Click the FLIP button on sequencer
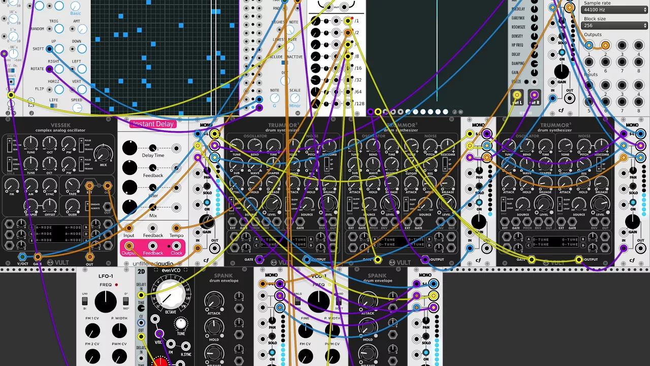 pyautogui.click(x=59, y=88)
